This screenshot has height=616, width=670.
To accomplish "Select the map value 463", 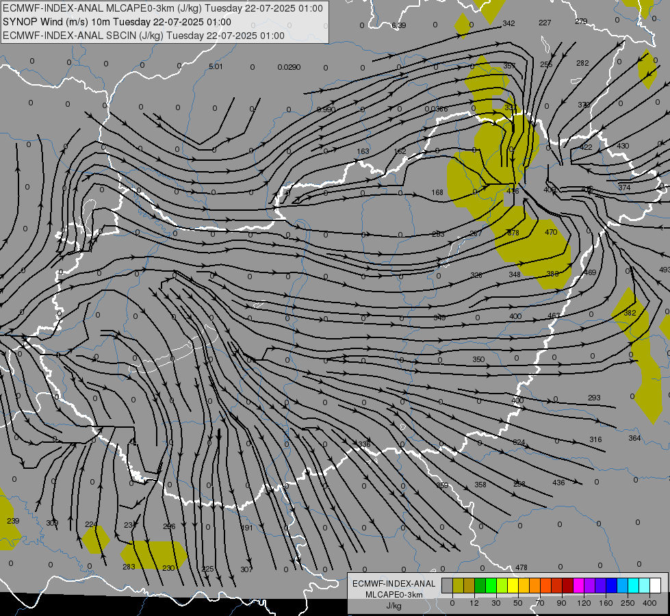I will click(554, 316).
